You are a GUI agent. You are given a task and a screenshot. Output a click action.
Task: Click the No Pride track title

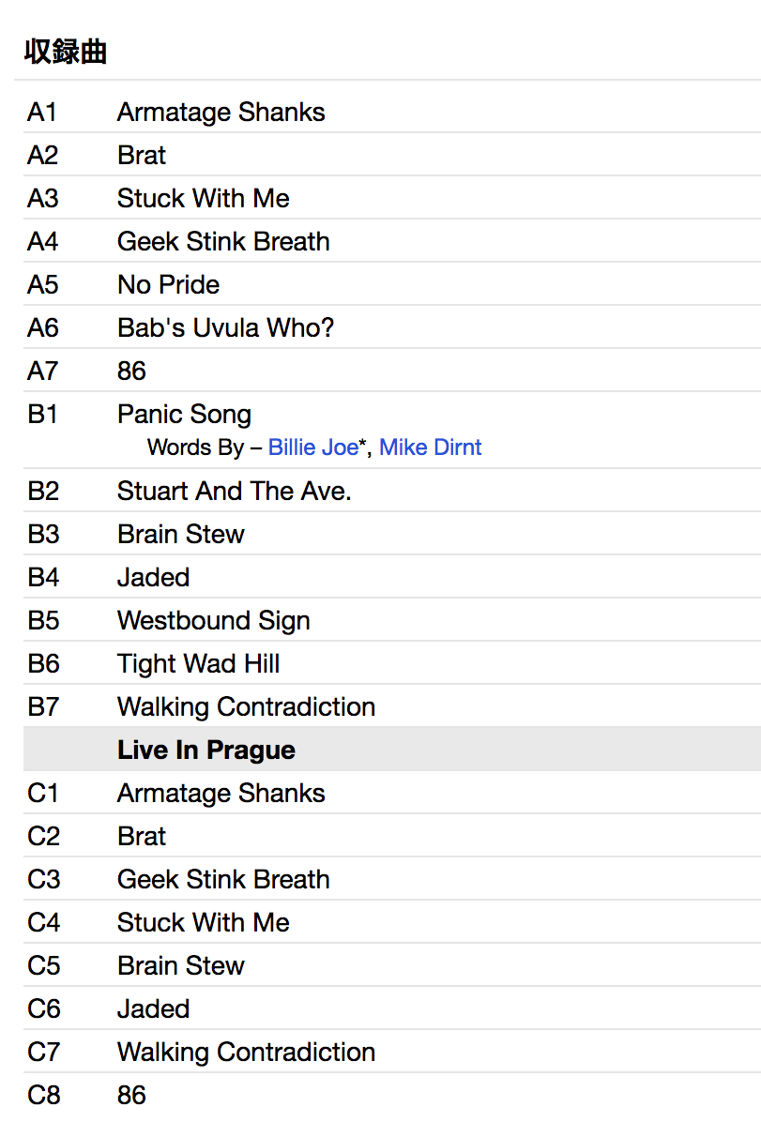click(168, 285)
